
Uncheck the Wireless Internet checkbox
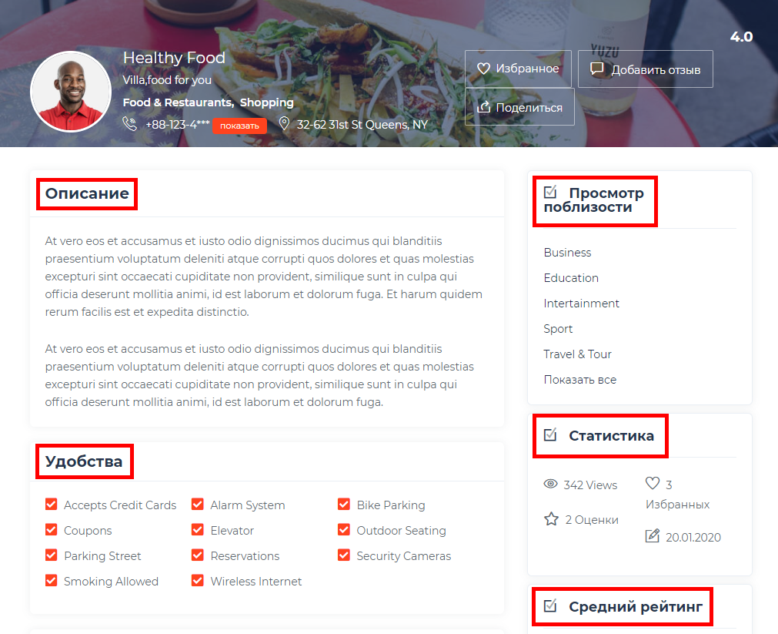[x=198, y=580]
